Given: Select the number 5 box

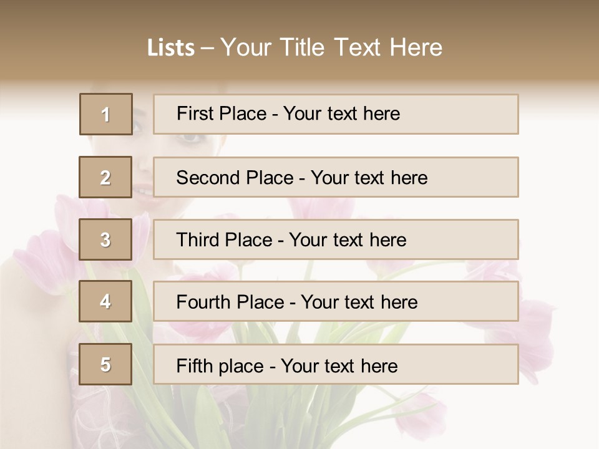Looking at the screenshot, I should (105, 364).
